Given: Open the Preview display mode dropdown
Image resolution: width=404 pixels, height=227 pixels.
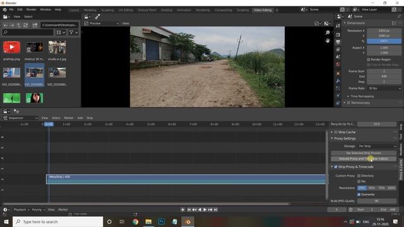Looking at the screenshot, I should (101, 23).
